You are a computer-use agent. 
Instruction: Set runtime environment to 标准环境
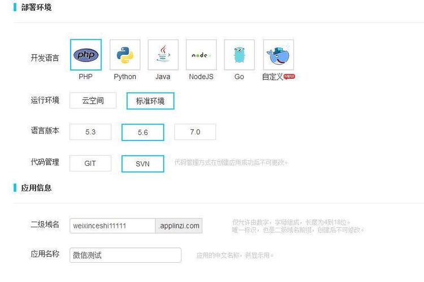tap(150, 101)
